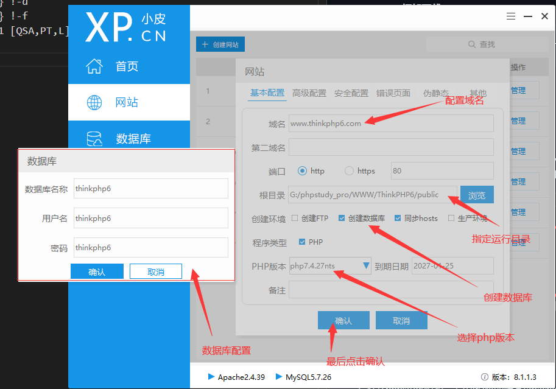
Task: Click the 数据库 database icon in sidebar
Action: pos(94,139)
